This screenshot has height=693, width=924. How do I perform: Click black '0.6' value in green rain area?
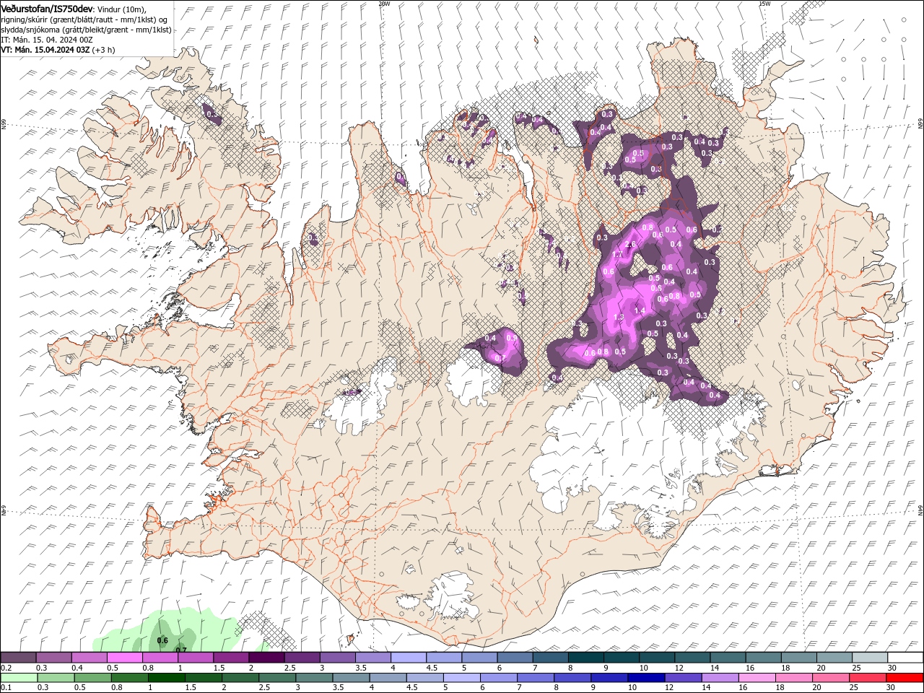162,640
